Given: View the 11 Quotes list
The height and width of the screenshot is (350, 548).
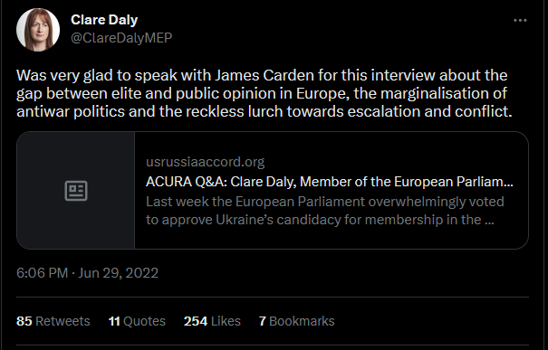Looking at the screenshot, I should (x=137, y=321).
